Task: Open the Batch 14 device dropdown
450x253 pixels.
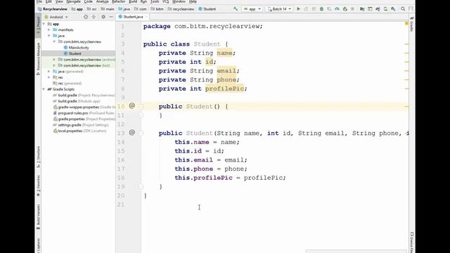Action: 279,9
